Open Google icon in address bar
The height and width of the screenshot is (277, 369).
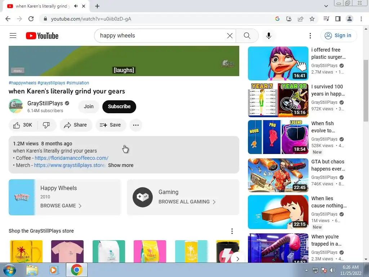pyautogui.click(x=277, y=19)
